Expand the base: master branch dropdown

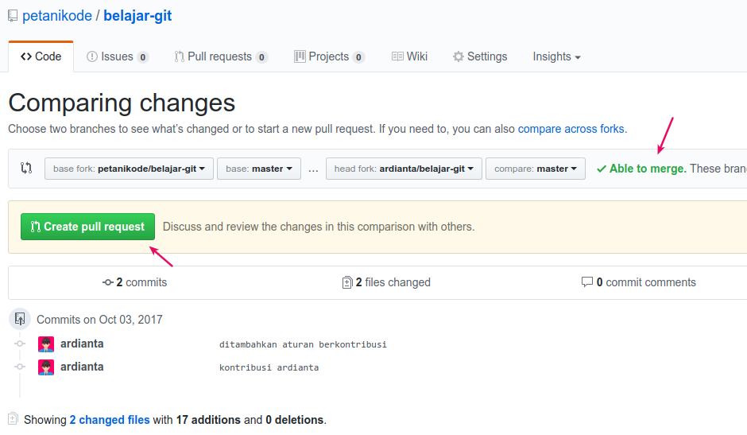[258, 169]
